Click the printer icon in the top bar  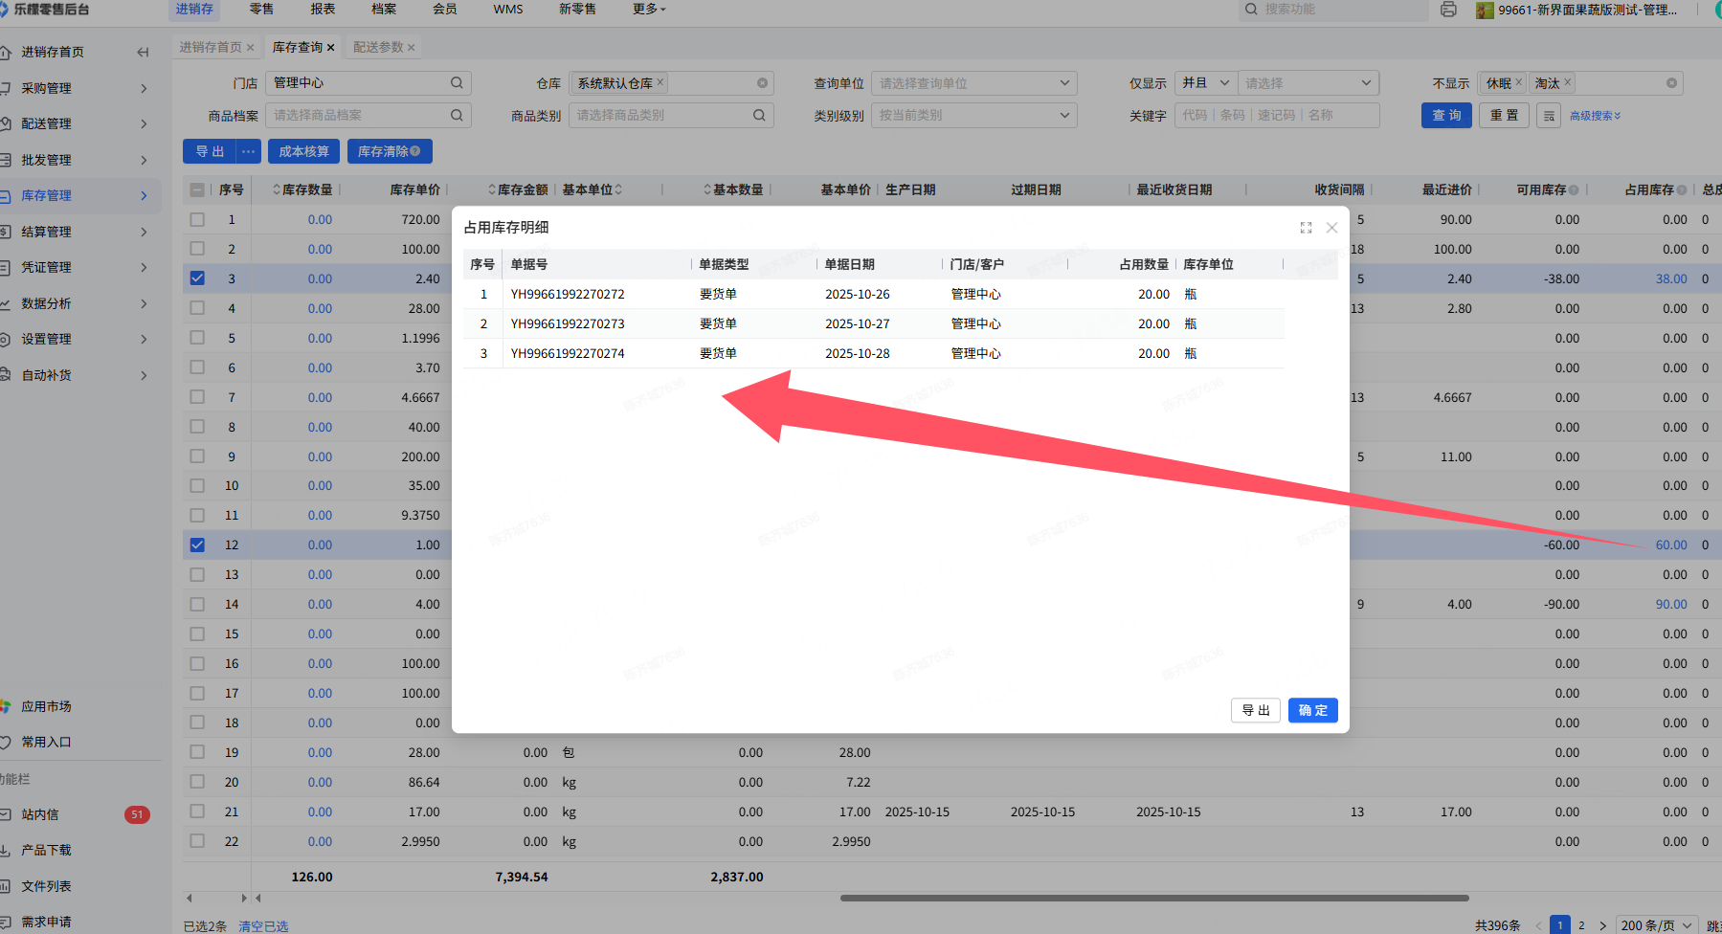[x=1448, y=10]
